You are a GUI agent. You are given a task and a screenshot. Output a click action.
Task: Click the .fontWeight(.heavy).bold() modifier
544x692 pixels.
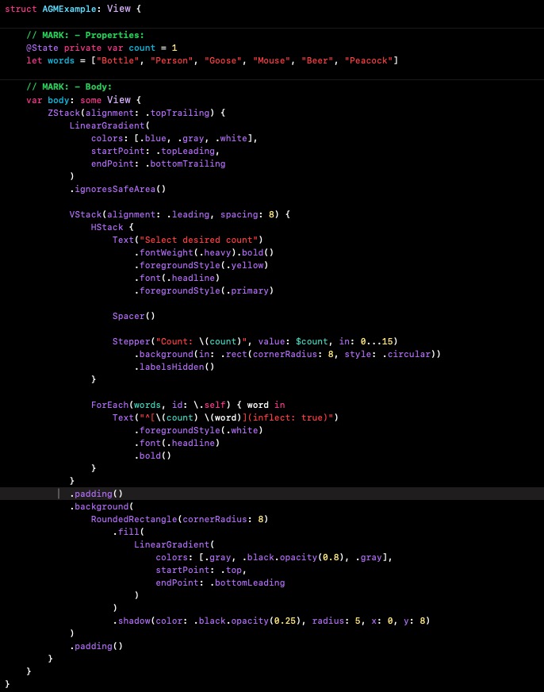tap(204, 253)
